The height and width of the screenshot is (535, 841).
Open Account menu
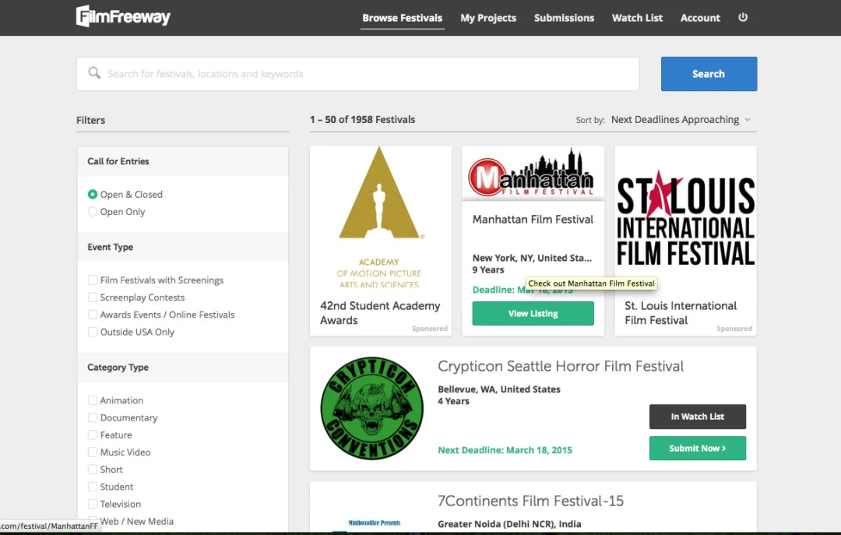click(x=700, y=18)
